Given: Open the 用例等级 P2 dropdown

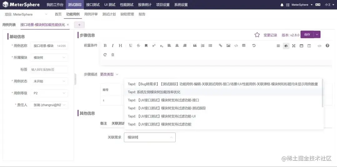Looking at the screenshot, I should pos(49,93).
